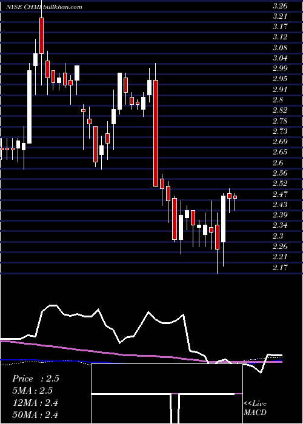This screenshot has width=303, height=424.
Task: Click the 2.34 price axis label
Action: click(280, 225)
